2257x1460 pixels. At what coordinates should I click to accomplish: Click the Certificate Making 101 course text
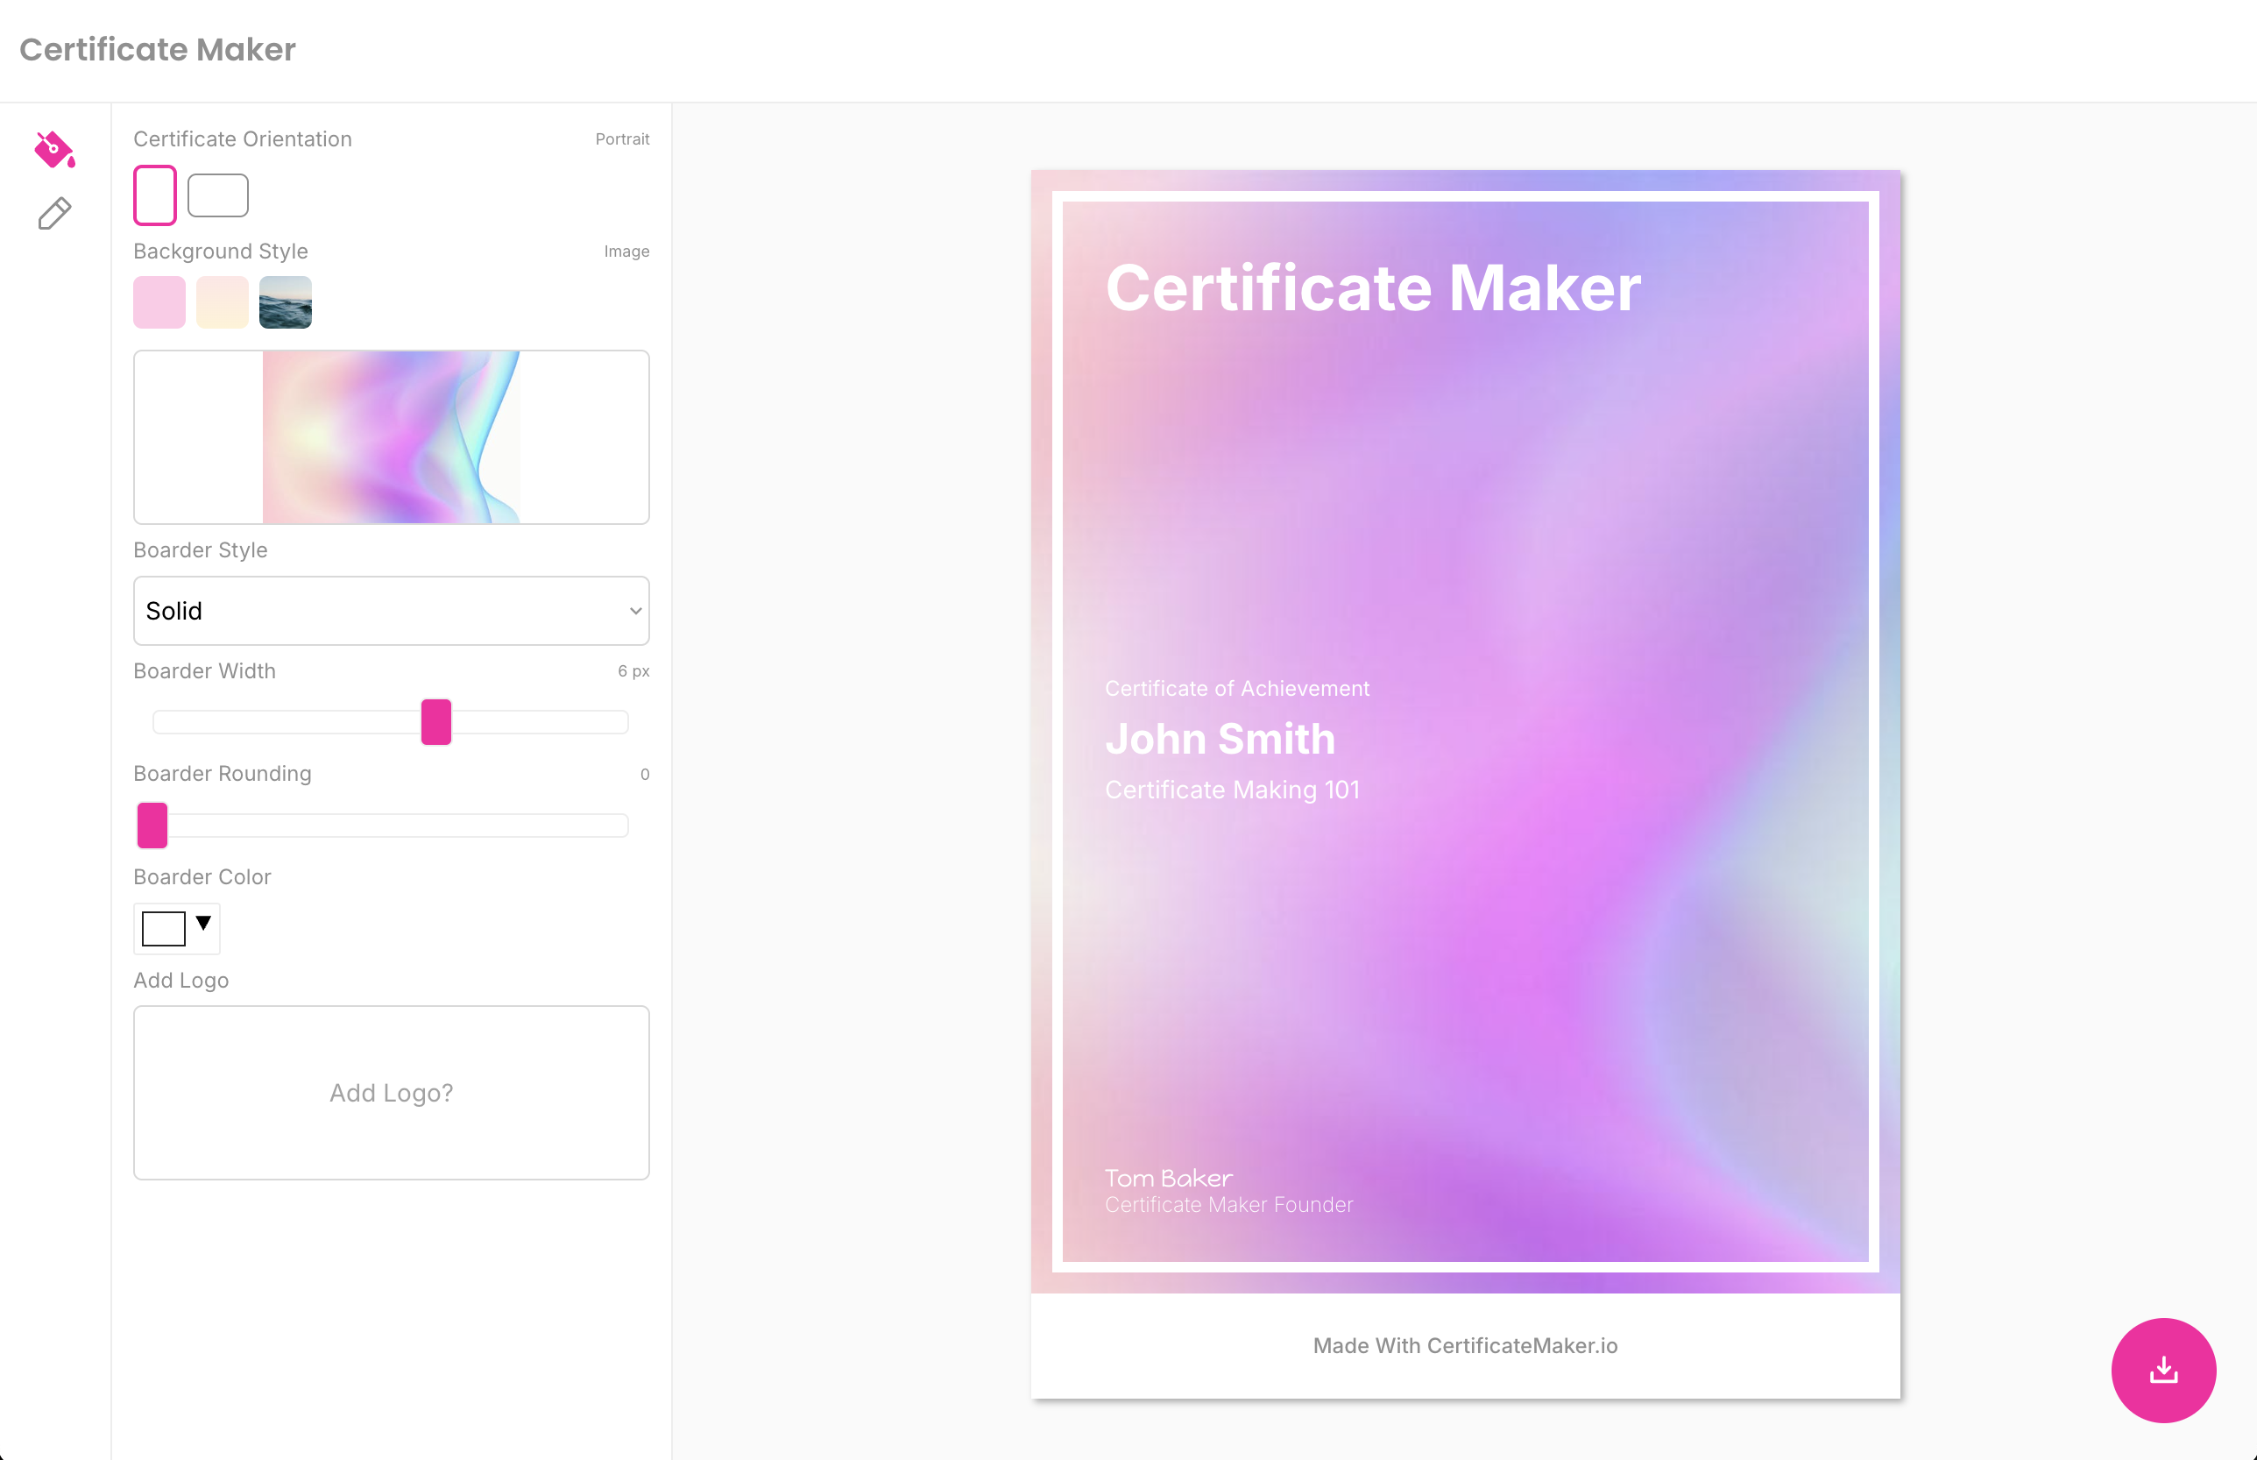click(x=1232, y=790)
